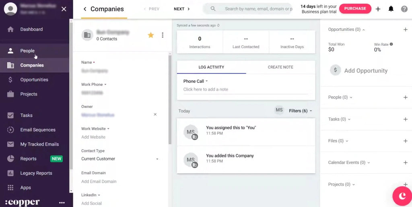Click the sync refresh icon
Viewport: 412px width, 207px height.
click(218, 25)
